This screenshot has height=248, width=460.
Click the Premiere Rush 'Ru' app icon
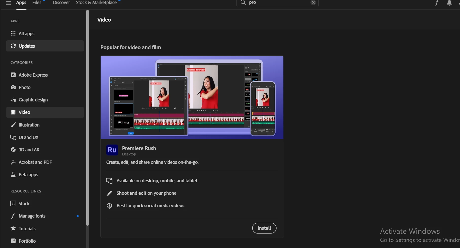pyautogui.click(x=112, y=150)
